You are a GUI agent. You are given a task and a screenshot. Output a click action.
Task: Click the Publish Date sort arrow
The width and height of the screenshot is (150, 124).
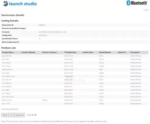[65, 52]
